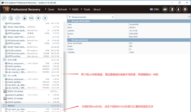Open settings gear icon

(185, 10)
